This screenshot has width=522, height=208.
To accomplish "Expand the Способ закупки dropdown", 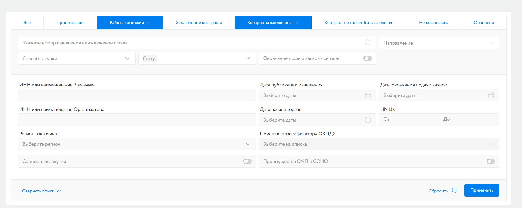I will coord(77,58).
